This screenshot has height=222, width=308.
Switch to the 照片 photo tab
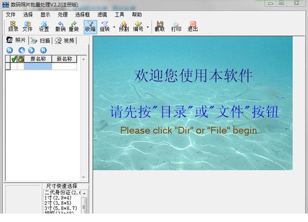pyautogui.click(x=16, y=40)
